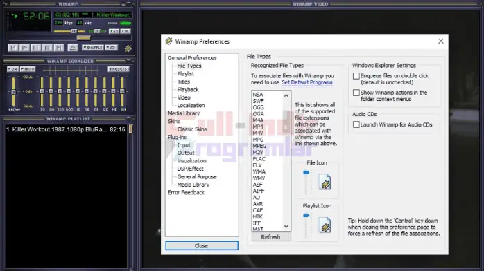Select File Types in preferences tree
This screenshot has width=484, height=271.
click(189, 66)
